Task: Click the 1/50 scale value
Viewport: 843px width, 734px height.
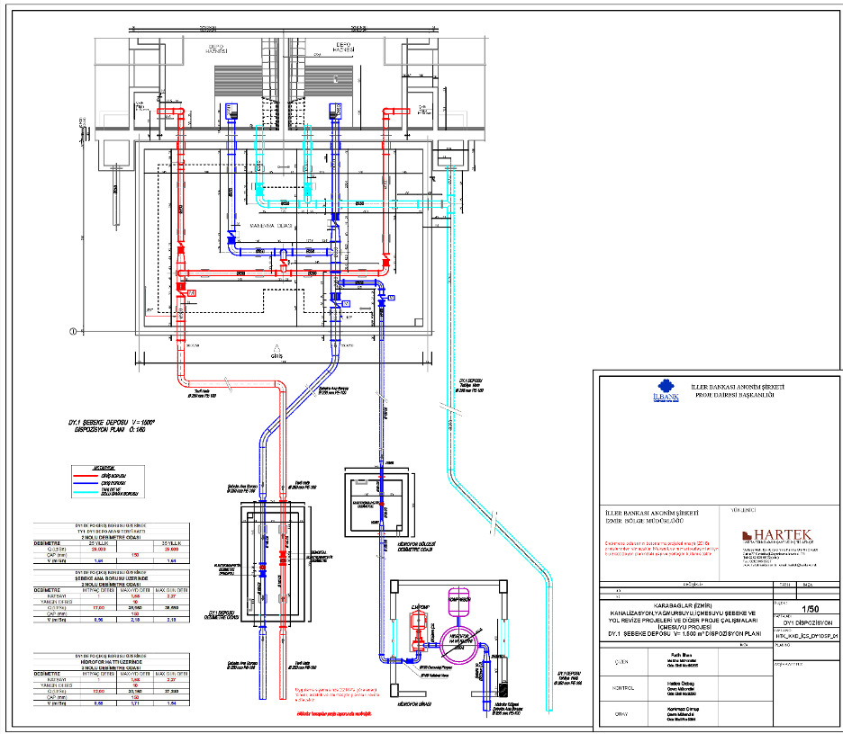Action: coord(810,608)
